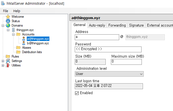Select Rules in the tree
This screenshot has width=173, height=111.
[x=15, y=56]
